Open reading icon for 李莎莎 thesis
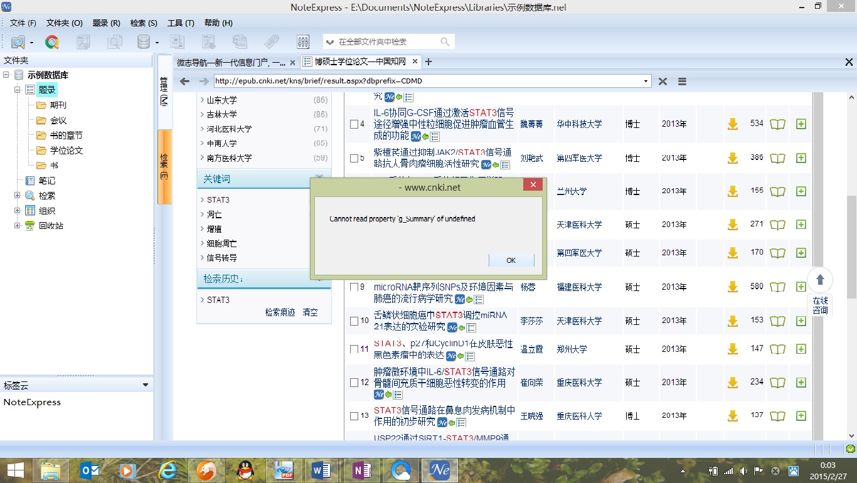The image size is (857, 483). point(778,321)
